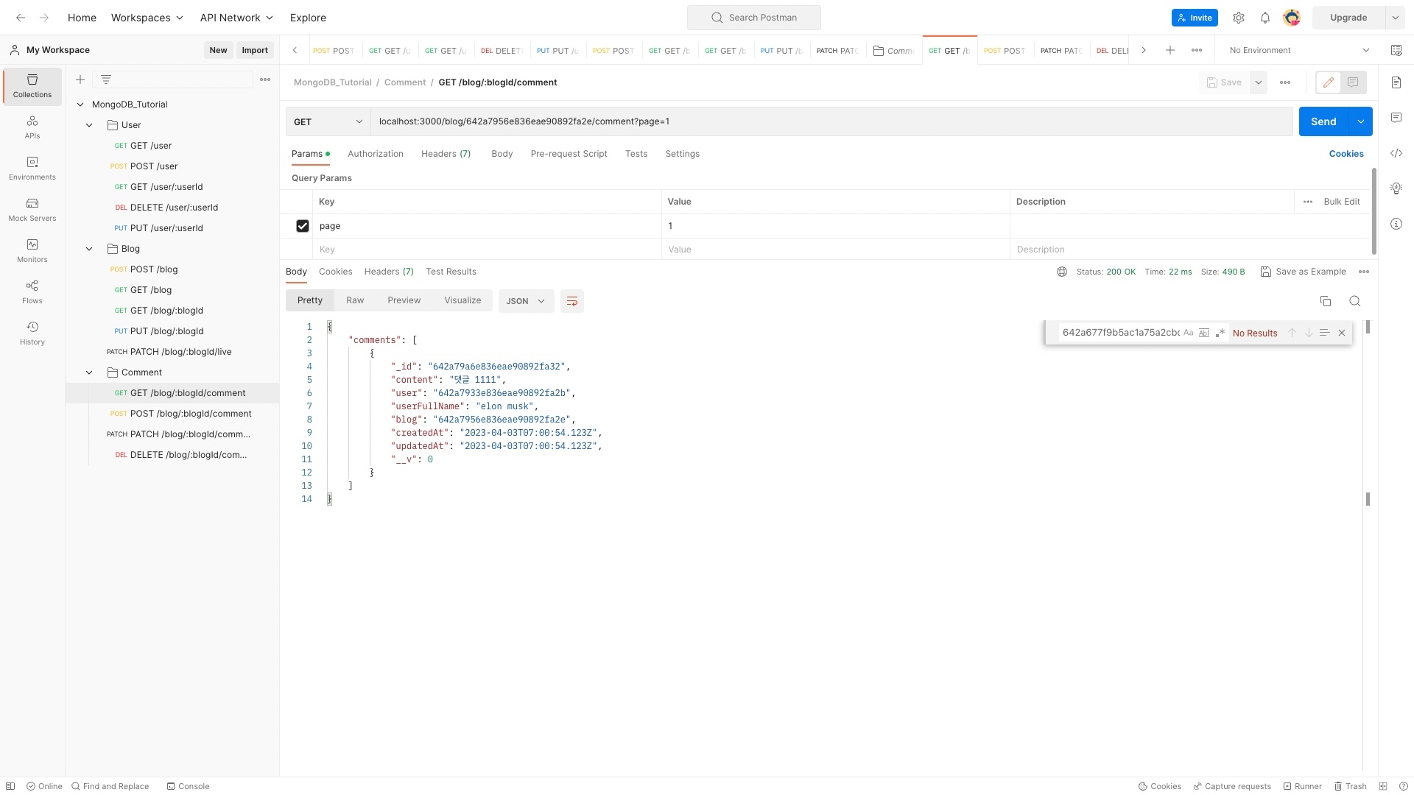1414x795 pixels.
Task: Collapse the Blog folder
Action: point(89,249)
